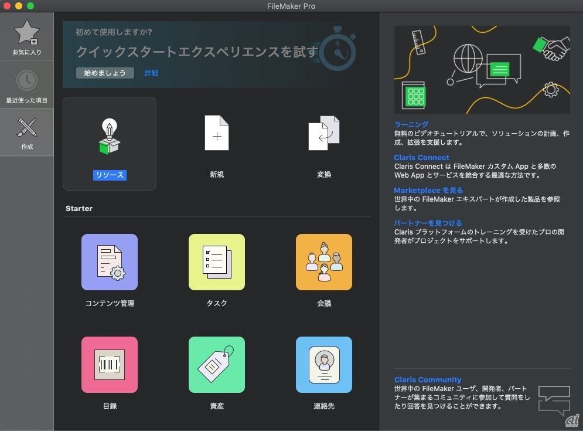Click the 作成 tab label
Screen dimensions: 583x431
(27, 147)
